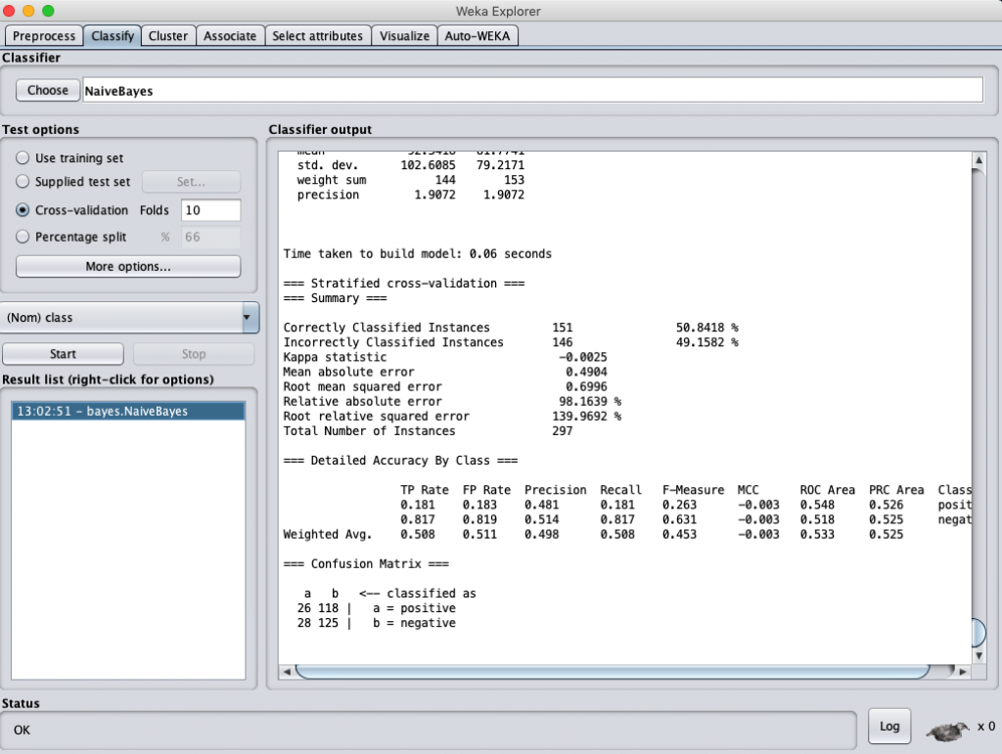Click the Incorrectly Classified Instances line
The image size is (1002, 754).
(511, 342)
